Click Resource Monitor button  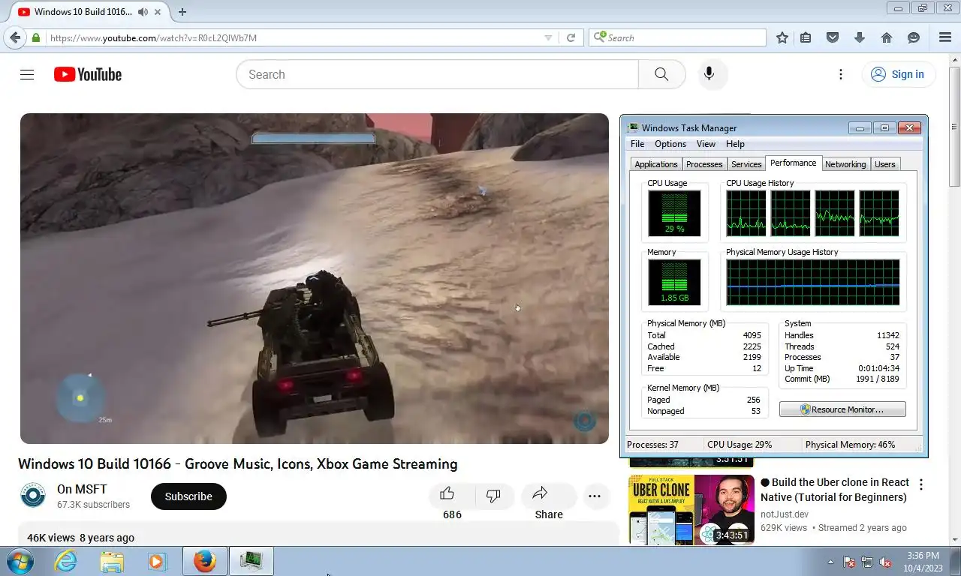point(842,409)
